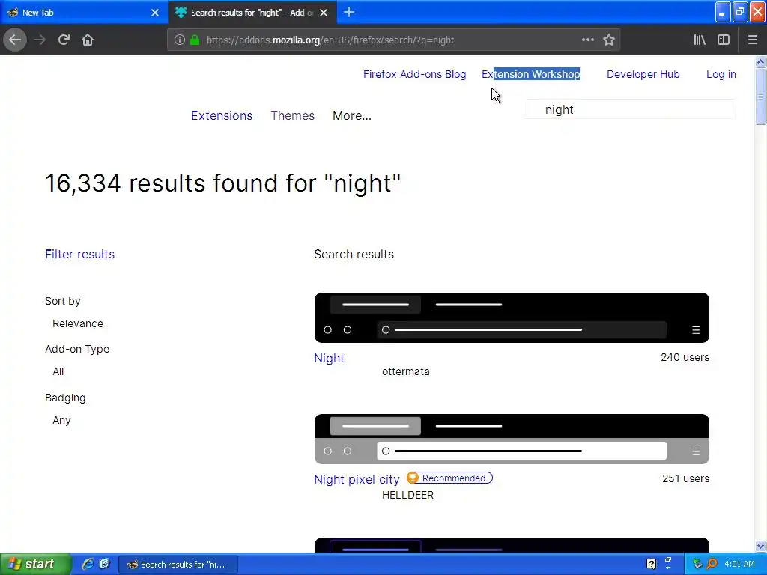The image size is (767, 575).
Task: Open the Night pixel city title link
Action: [x=357, y=479]
